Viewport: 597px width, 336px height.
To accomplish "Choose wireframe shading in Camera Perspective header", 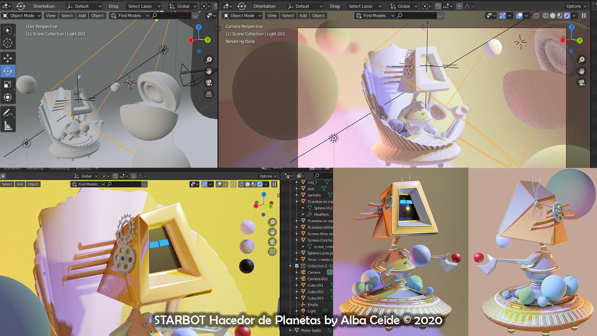I will [x=546, y=15].
